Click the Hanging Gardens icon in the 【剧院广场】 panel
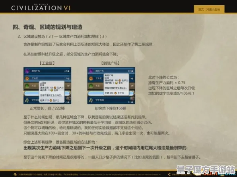The height and width of the screenshot is (177, 237). (x=91, y=100)
